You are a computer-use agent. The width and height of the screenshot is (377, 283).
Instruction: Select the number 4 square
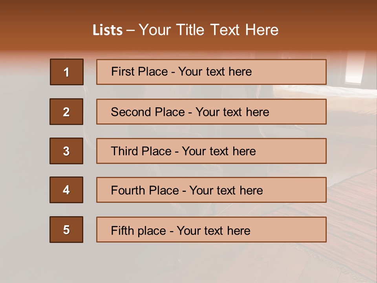pyautogui.click(x=66, y=190)
